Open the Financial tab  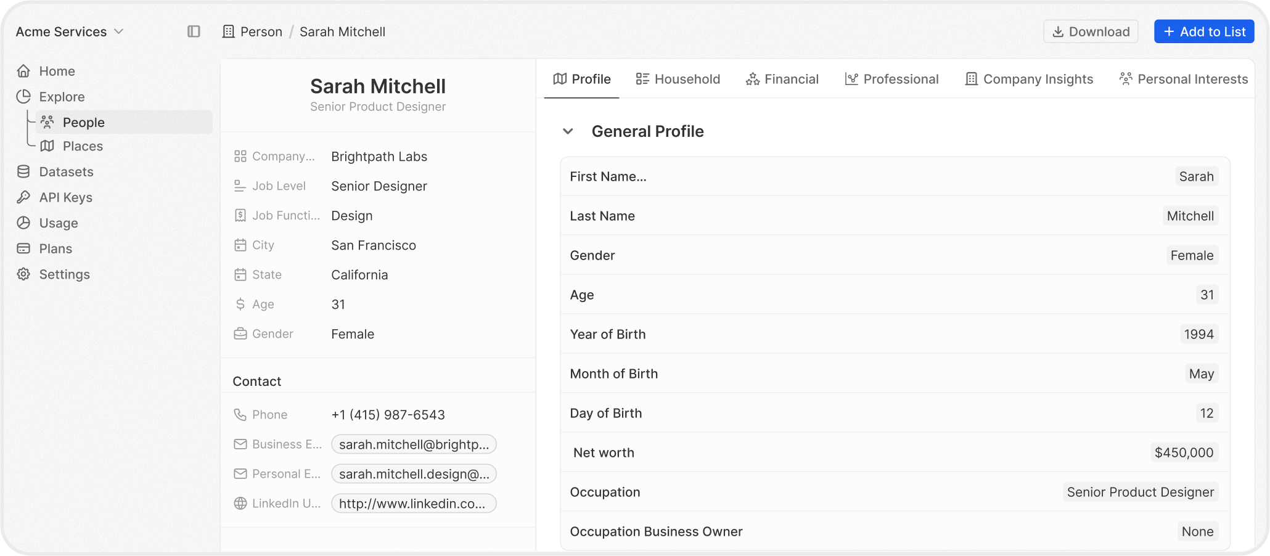point(782,79)
